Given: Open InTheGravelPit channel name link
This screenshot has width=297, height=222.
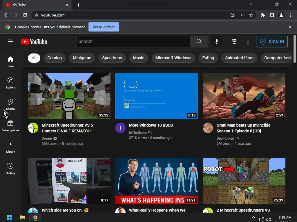Looking at the screenshot, I should [140, 132].
